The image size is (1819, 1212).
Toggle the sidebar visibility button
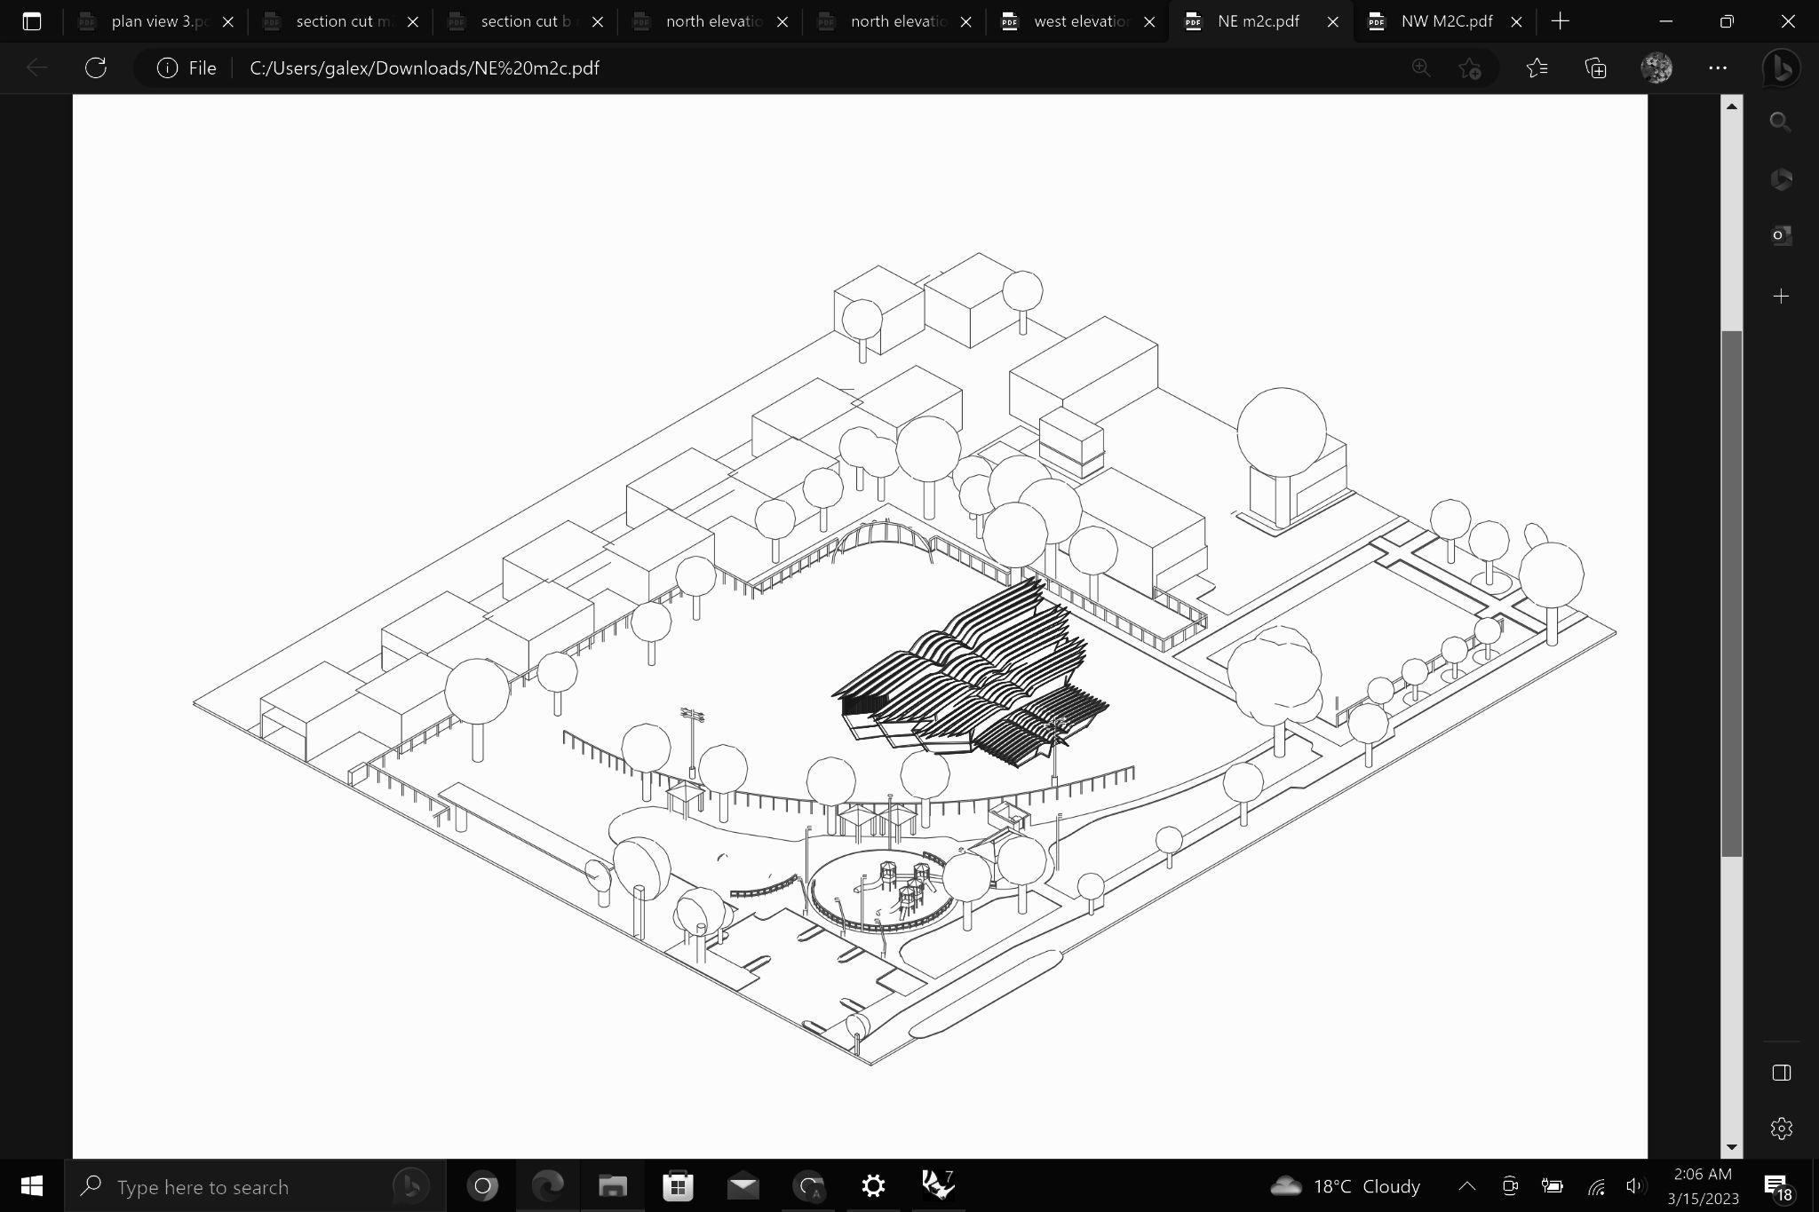(x=1781, y=1073)
